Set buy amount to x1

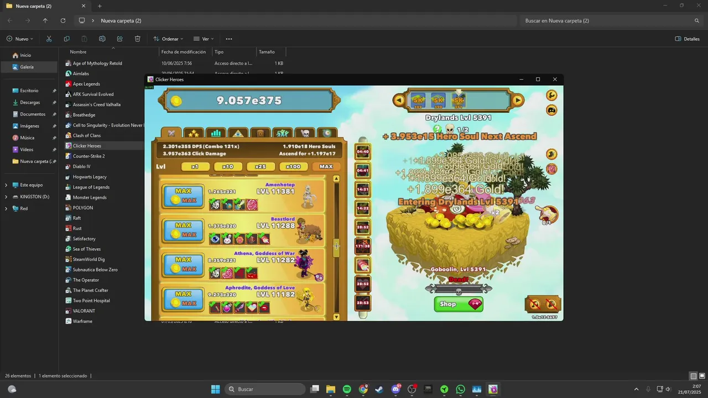click(195, 166)
